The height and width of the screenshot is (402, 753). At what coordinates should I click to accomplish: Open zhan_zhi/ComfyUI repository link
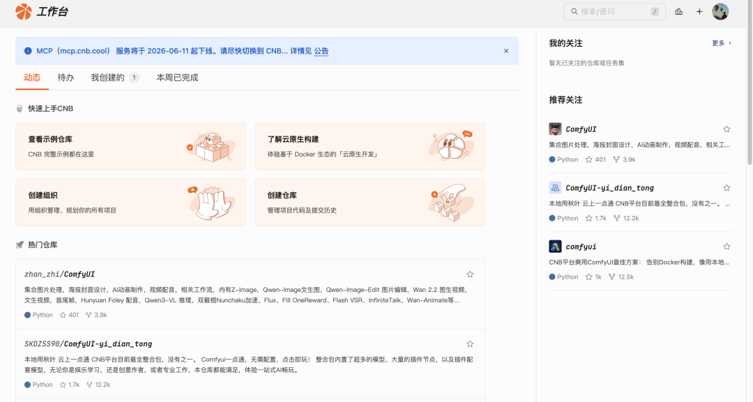coord(59,275)
